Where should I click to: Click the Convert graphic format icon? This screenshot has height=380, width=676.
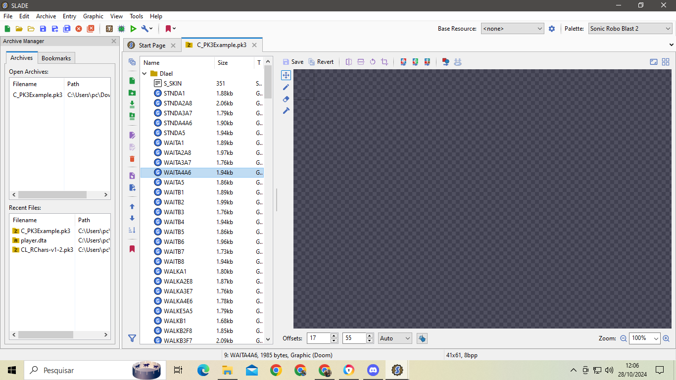[446, 62]
